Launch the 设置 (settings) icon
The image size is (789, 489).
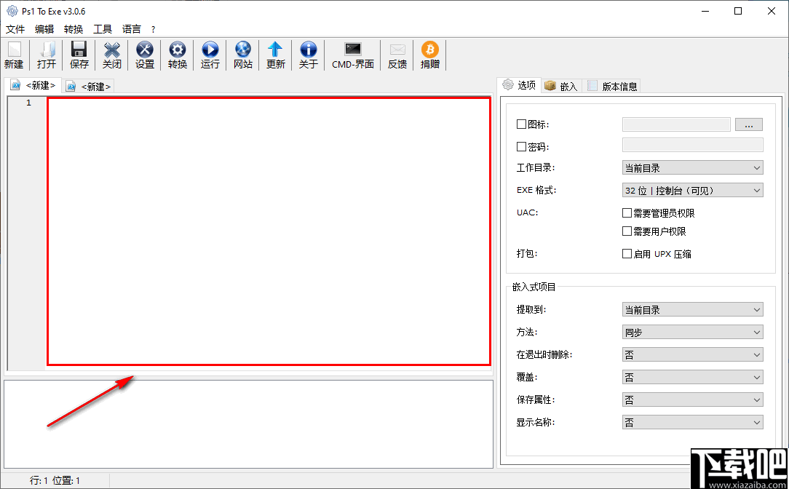(x=144, y=55)
